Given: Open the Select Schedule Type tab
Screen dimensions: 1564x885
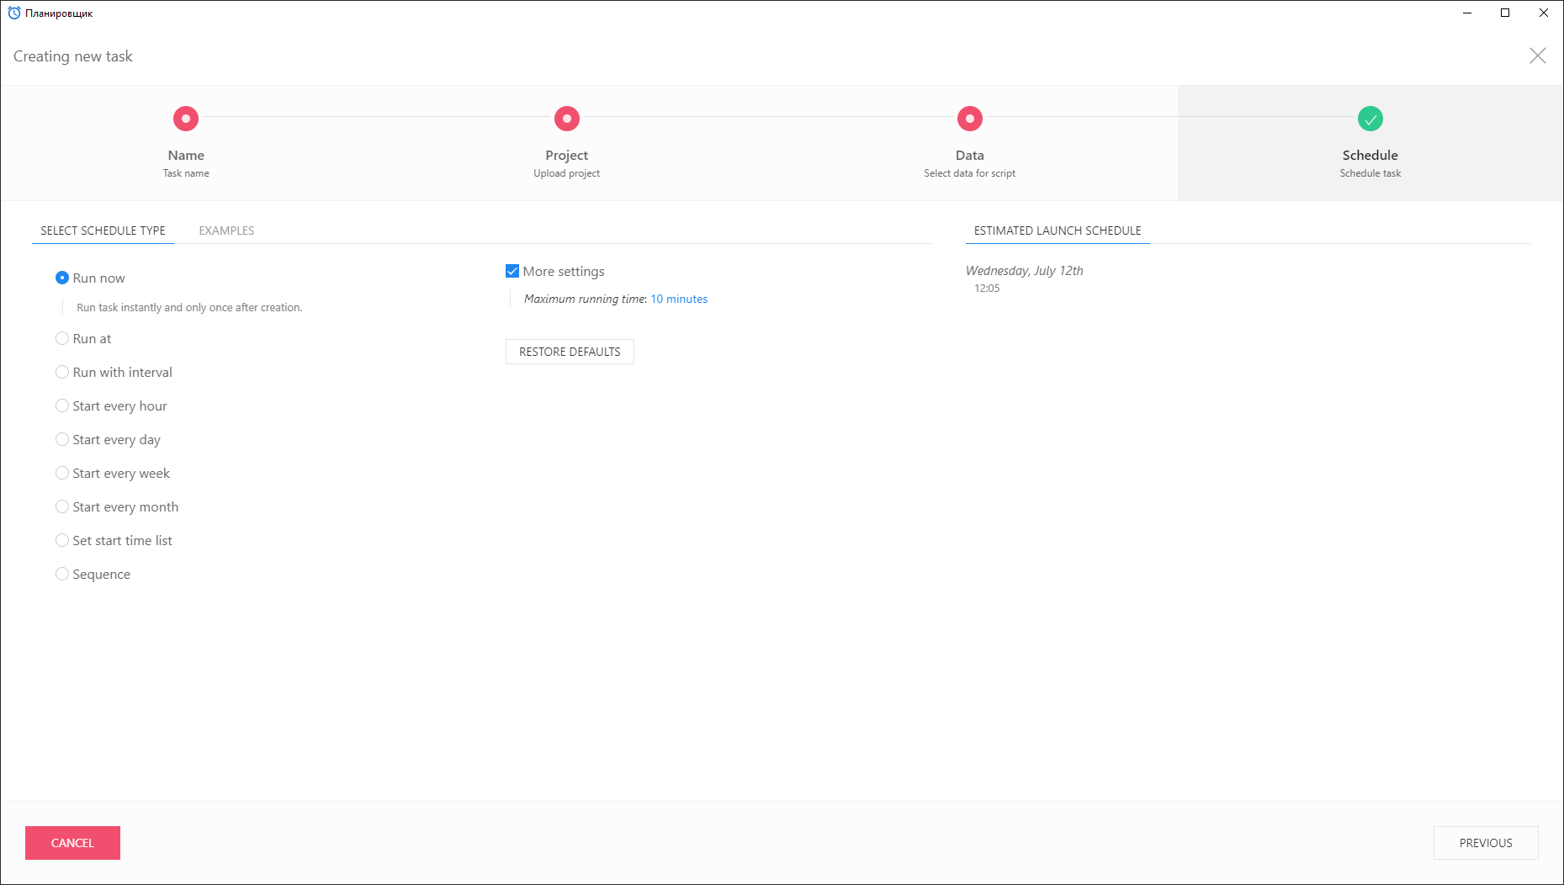Looking at the screenshot, I should 103,231.
